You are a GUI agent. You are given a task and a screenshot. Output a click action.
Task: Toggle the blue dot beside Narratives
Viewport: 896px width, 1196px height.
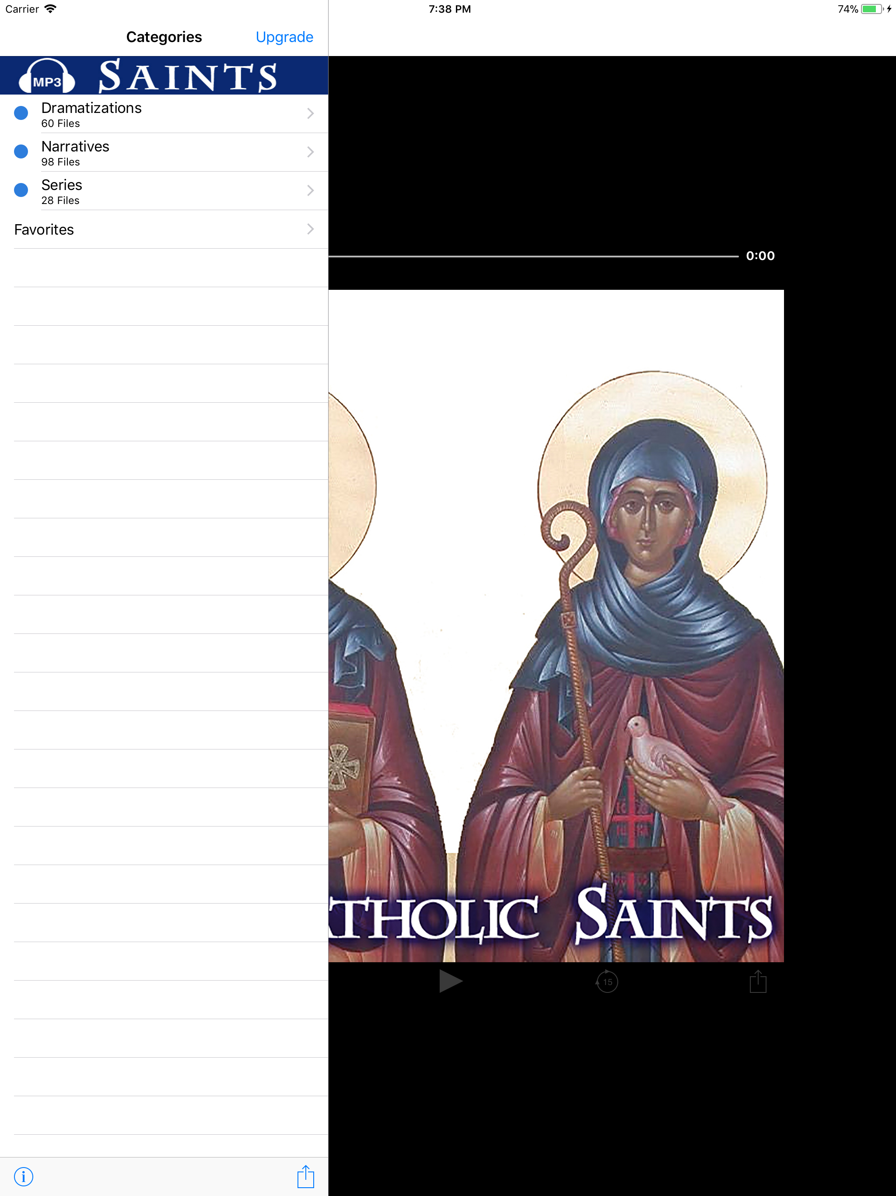(x=21, y=151)
